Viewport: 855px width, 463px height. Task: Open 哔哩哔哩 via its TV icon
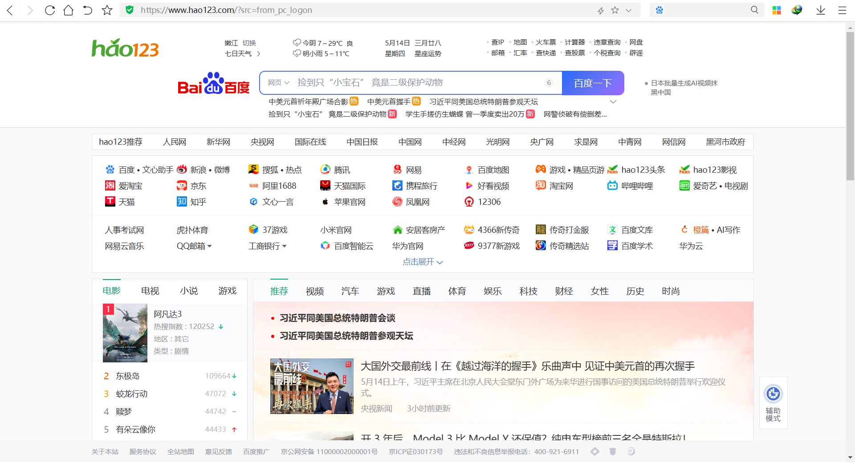(612, 186)
